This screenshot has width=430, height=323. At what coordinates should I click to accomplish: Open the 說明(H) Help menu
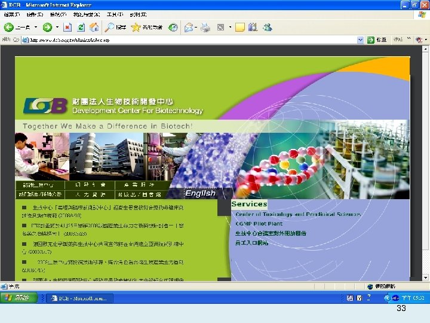click(138, 14)
